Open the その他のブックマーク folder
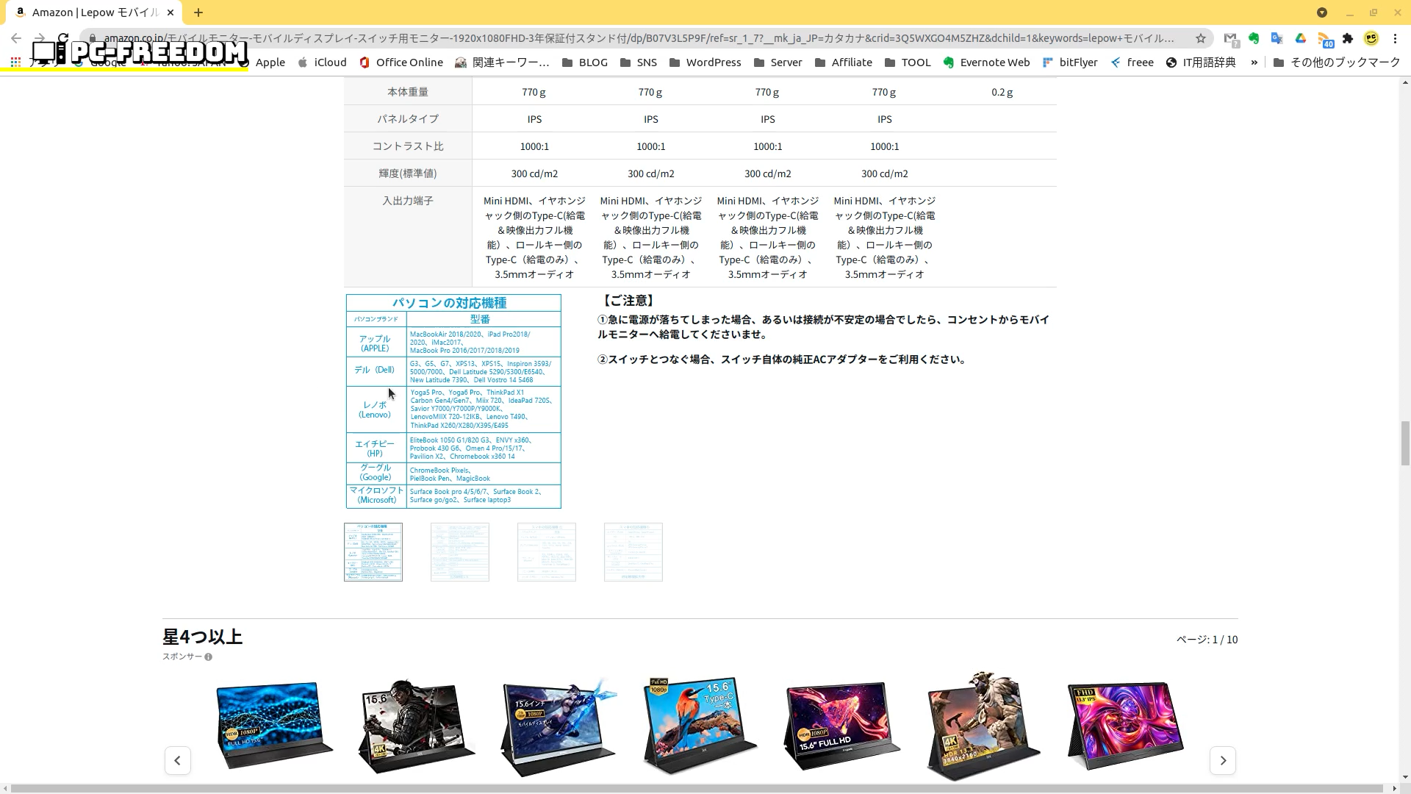This screenshot has width=1411, height=794. [x=1337, y=62]
